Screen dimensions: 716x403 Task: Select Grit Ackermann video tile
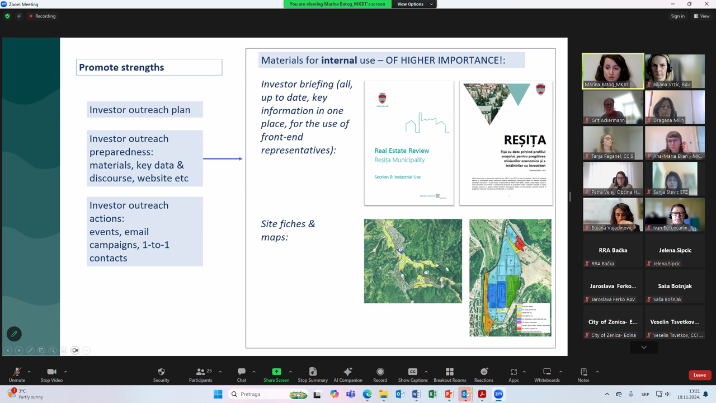tap(613, 107)
